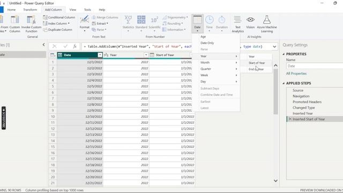Open Statistics menu
Image resolution: width=343 pixels, height=193 pixels.
(128, 24)
